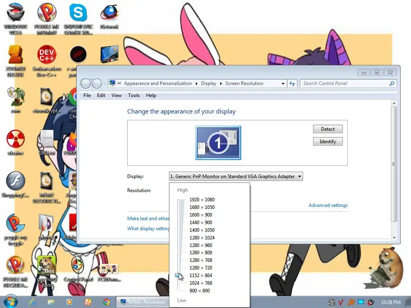Open the Advanced settings link
The height and width of the screenshot is (308, 411).
point(328,205)
